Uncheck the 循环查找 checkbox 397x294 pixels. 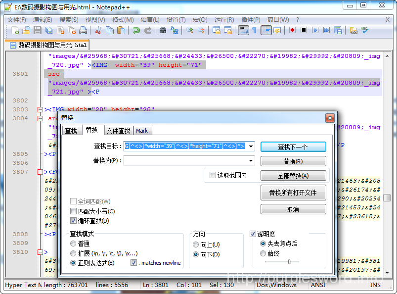74,221
